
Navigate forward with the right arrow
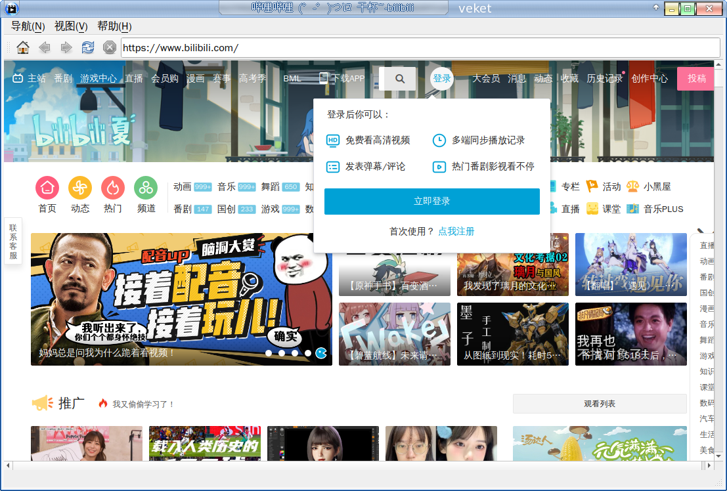pyautogui.click(x=66, y=47)
